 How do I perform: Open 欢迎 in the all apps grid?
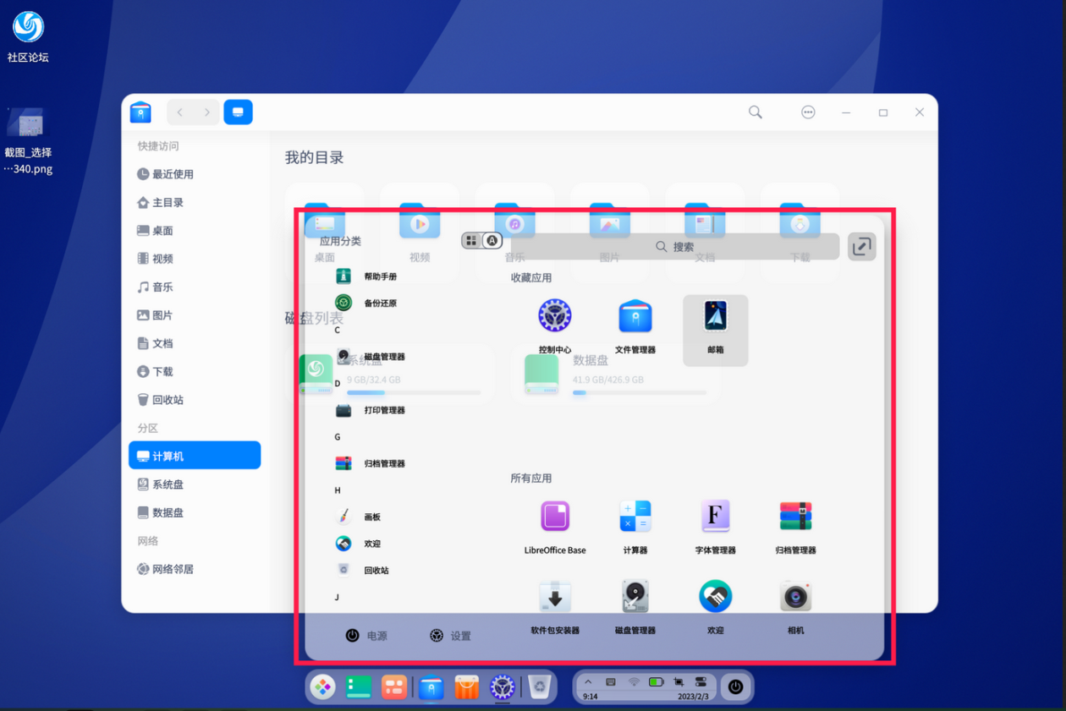(716, 606)
